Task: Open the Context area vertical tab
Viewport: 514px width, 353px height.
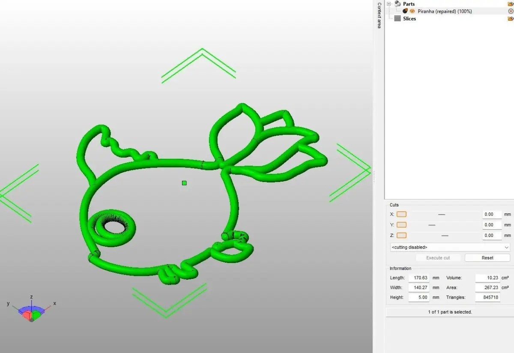Action: [x=379, y=15]
